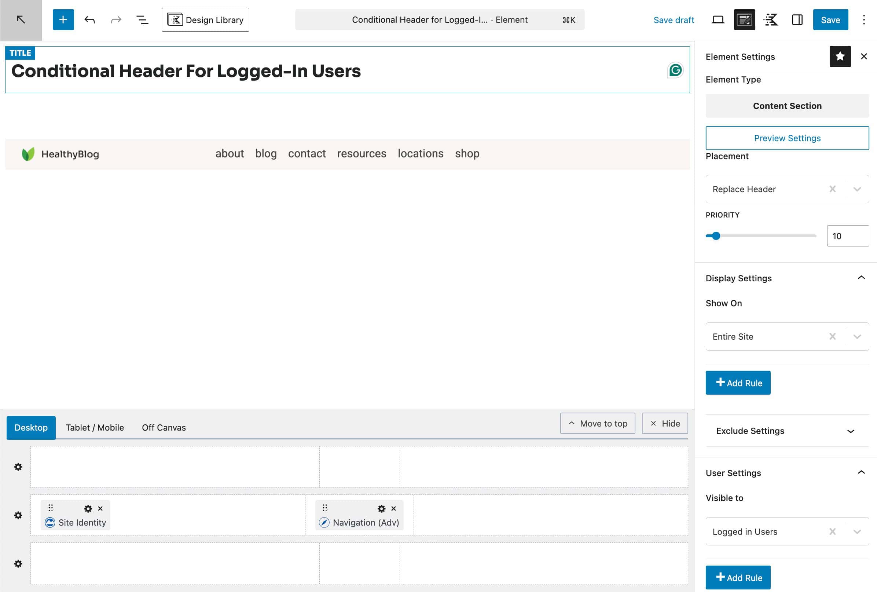This screenshot has width=877, height=592.
Task: Click the Grammarly icon in title field
Action: 675,70
